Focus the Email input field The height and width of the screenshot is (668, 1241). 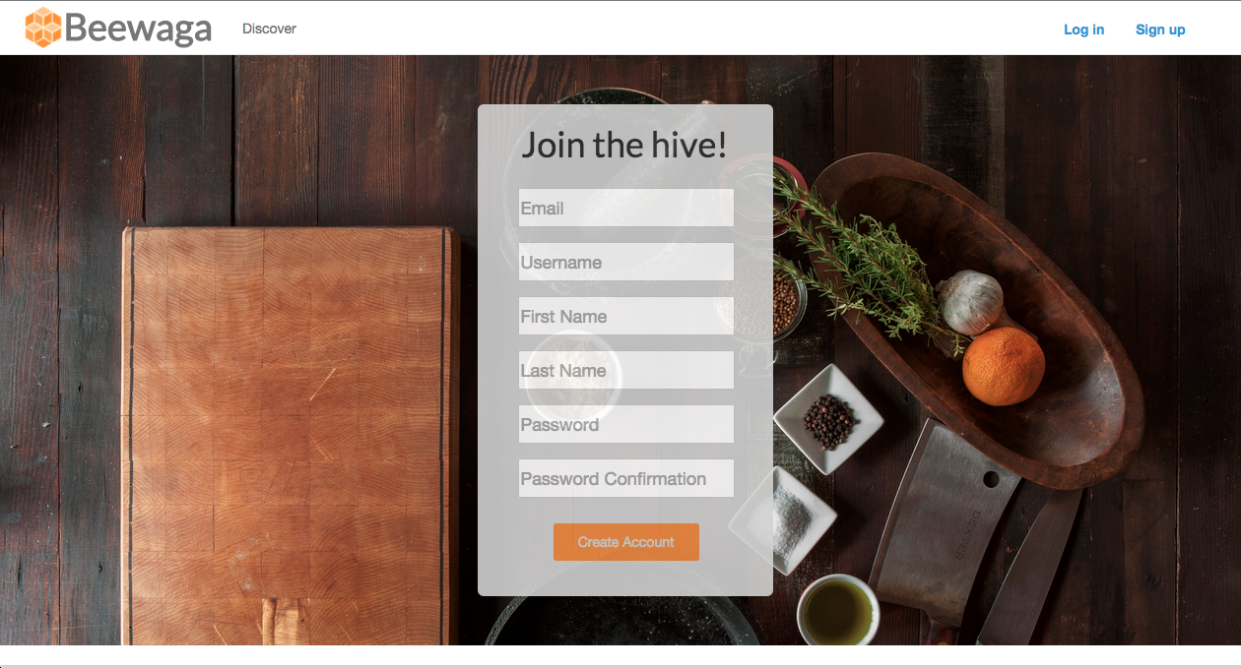tap(626, 208)
